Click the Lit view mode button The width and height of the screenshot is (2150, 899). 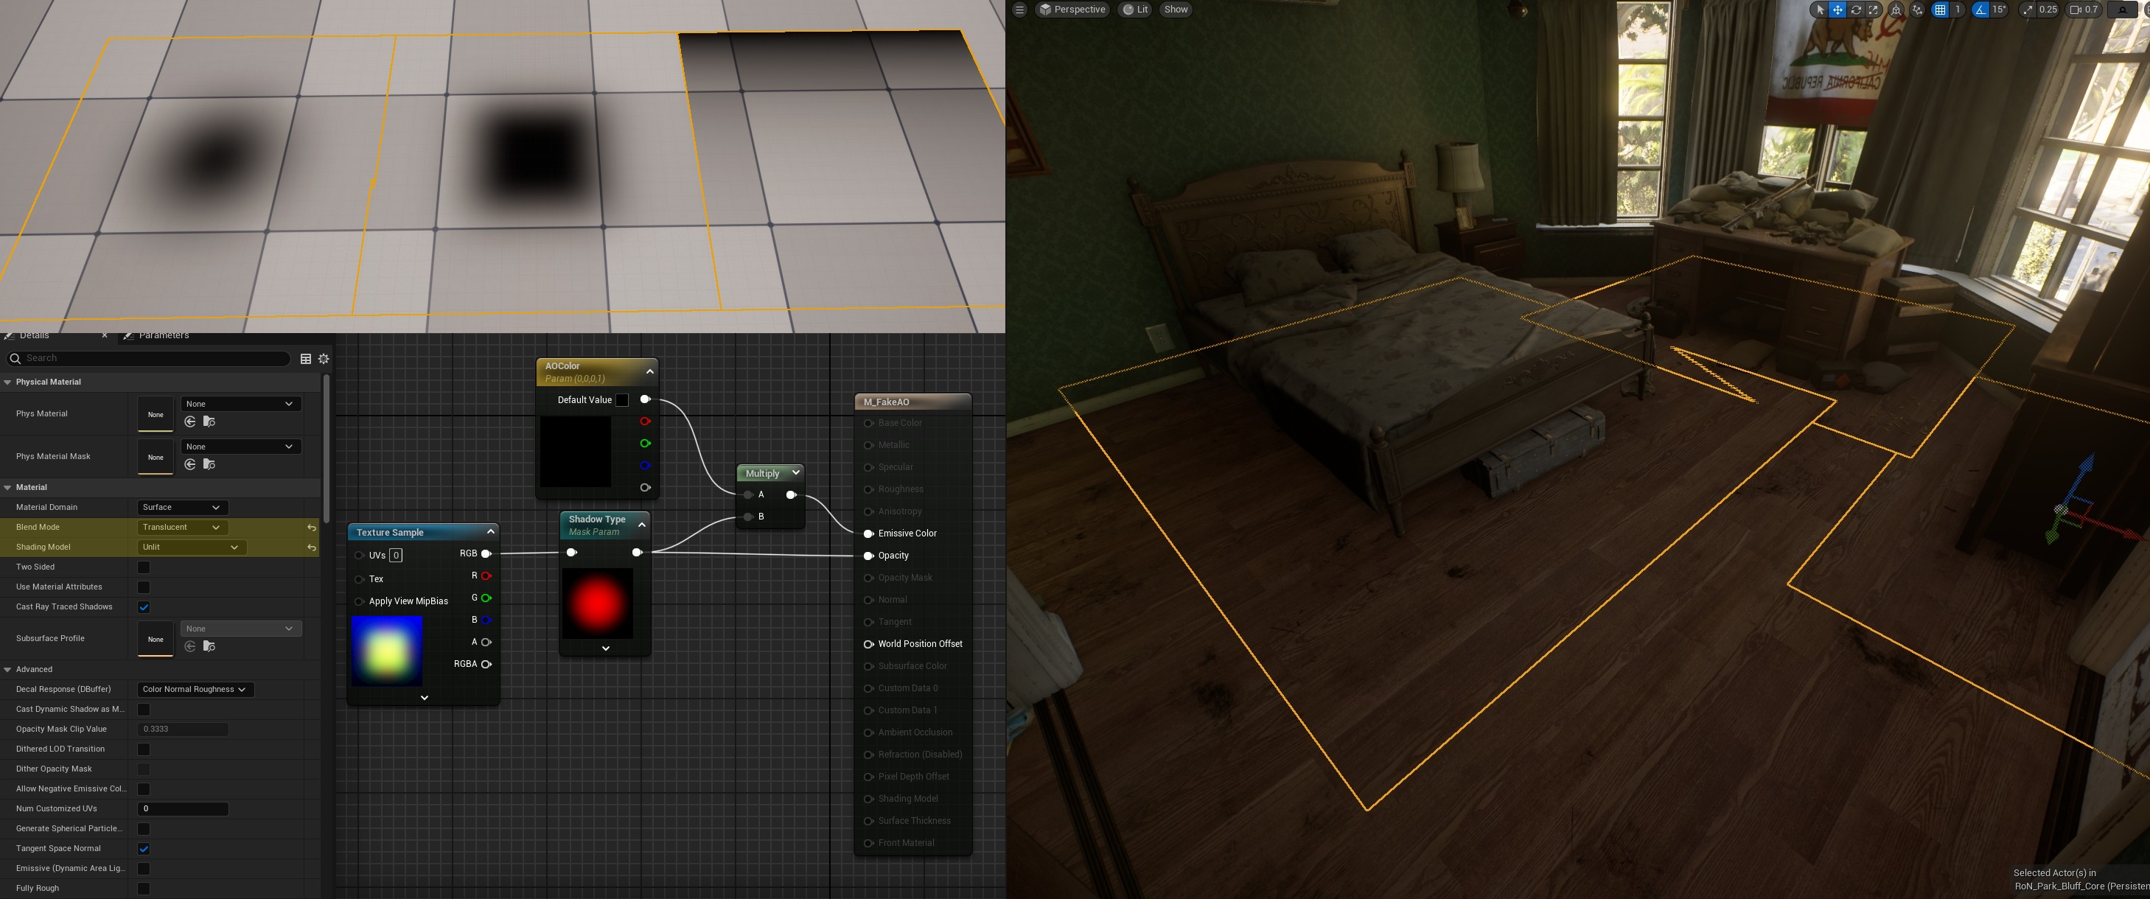(1135, 10)
